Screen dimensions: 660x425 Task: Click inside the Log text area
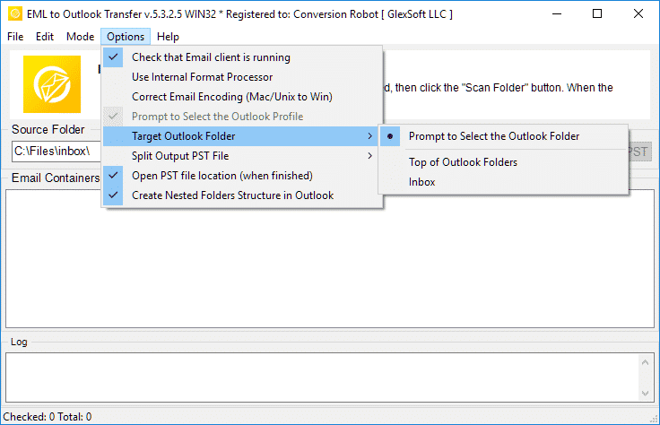pos(322,377)
